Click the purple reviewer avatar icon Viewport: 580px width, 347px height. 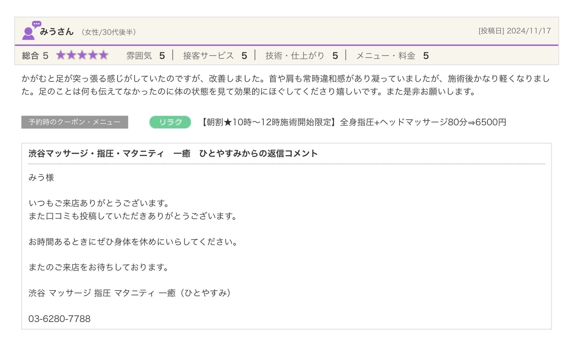tap(32, 30)
